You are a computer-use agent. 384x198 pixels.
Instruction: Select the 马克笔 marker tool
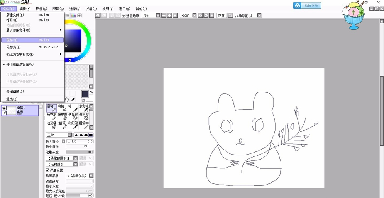pyautogui.click(x=51, y=116)
